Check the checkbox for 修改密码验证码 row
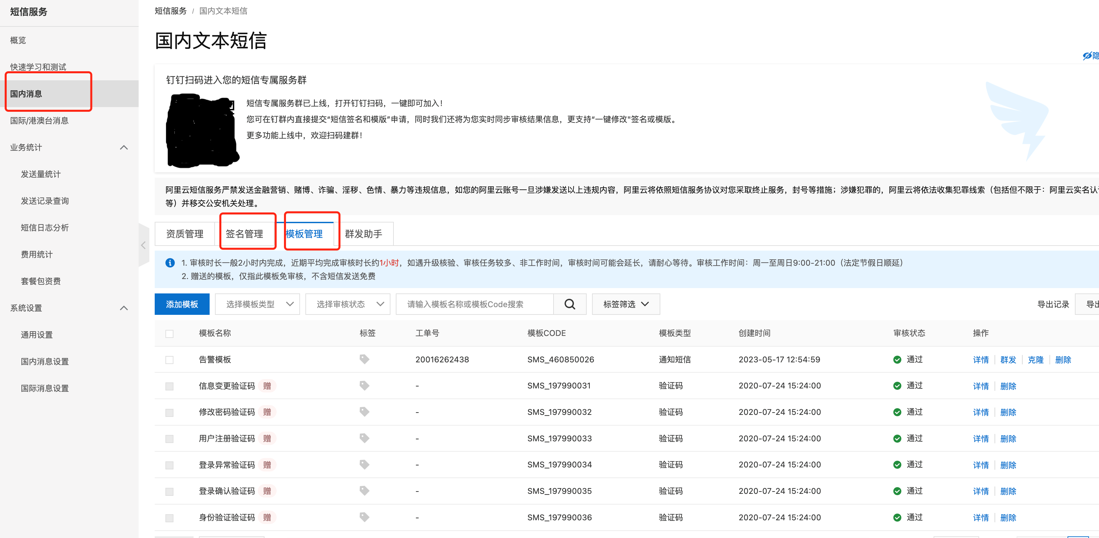Image resolution: width=1099 pixels, height=538 pixels. click(169, 412)
